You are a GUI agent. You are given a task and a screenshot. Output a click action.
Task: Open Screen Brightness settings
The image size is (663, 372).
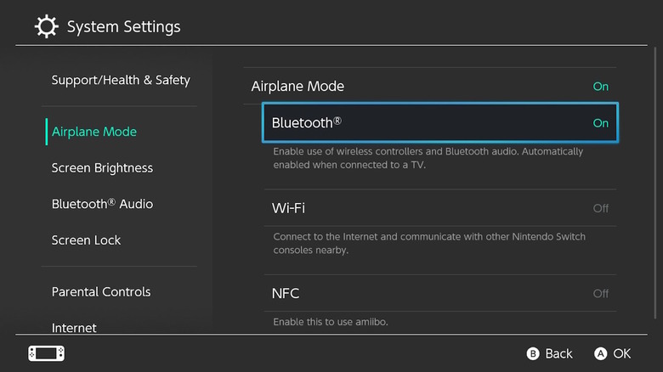[102, 168]
